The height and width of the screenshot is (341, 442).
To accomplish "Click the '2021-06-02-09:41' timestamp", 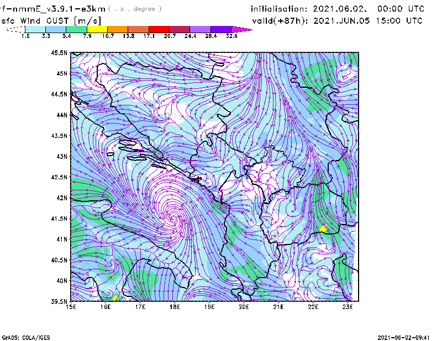I will (403, 338).
